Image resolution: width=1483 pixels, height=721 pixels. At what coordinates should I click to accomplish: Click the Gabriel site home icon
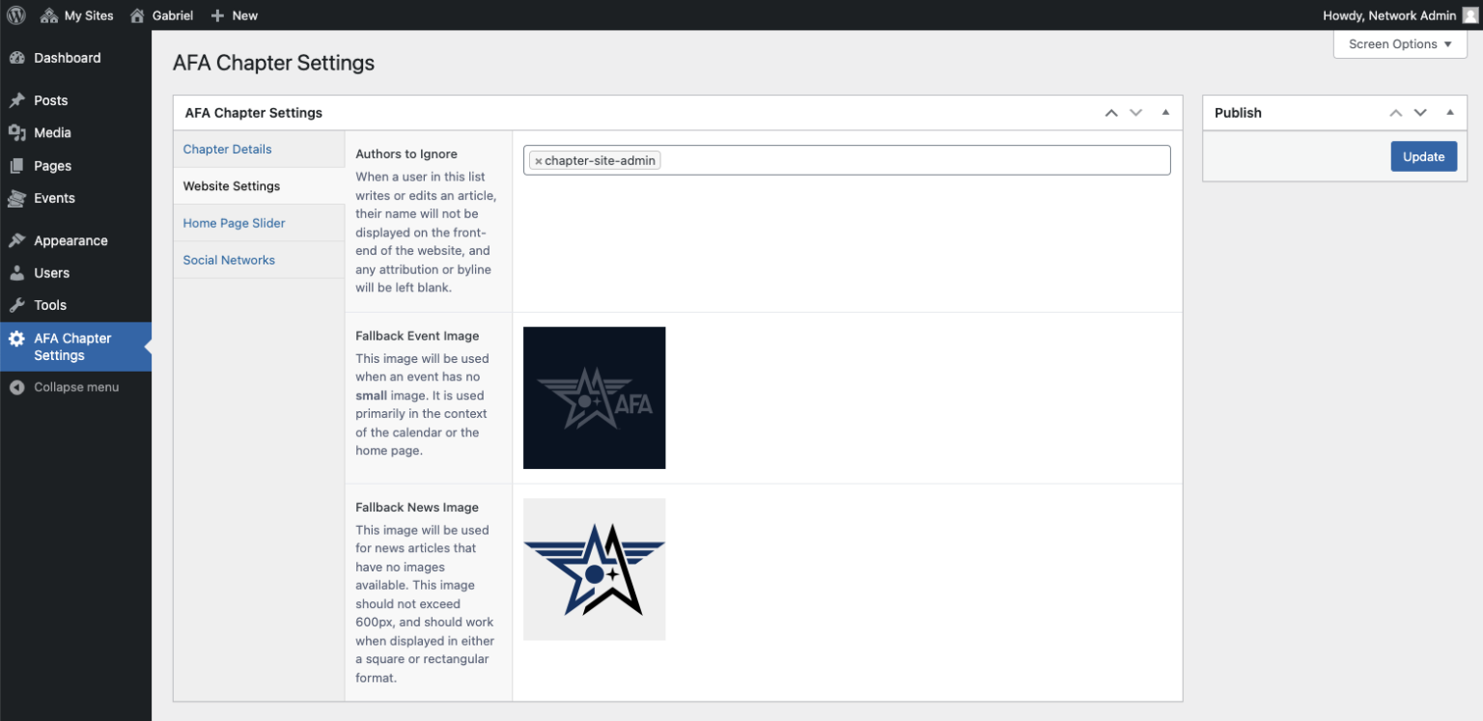pyautogui.click(x=137, y=15)
